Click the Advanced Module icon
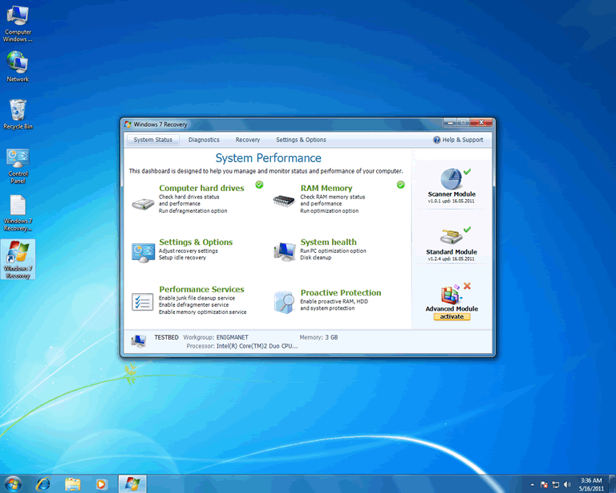Image resolution: width=616 pixels, height=493 pixels. 450,294
